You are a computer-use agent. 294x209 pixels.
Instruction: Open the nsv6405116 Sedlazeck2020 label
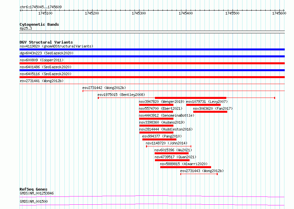click(46, 74)
